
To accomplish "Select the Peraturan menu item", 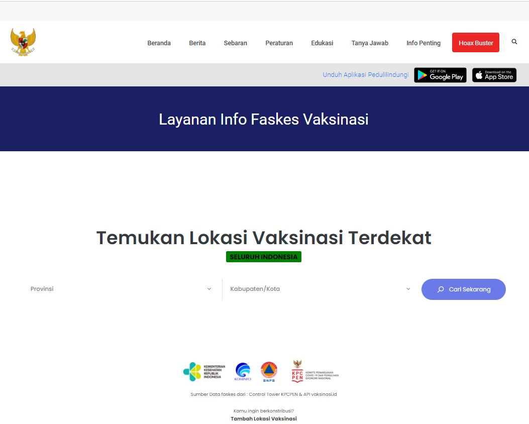I will (x=279, y=43).
